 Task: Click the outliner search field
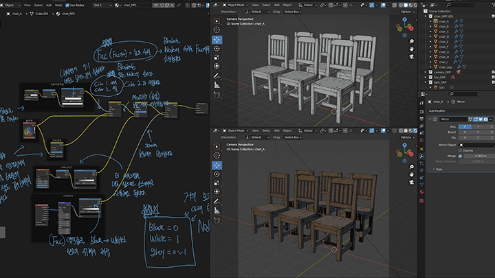pos(461,5)
